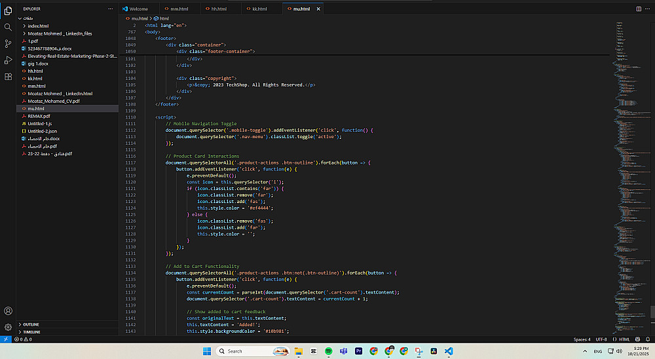
Task: Expand the OUTLINE section
Action: (31, 324)
